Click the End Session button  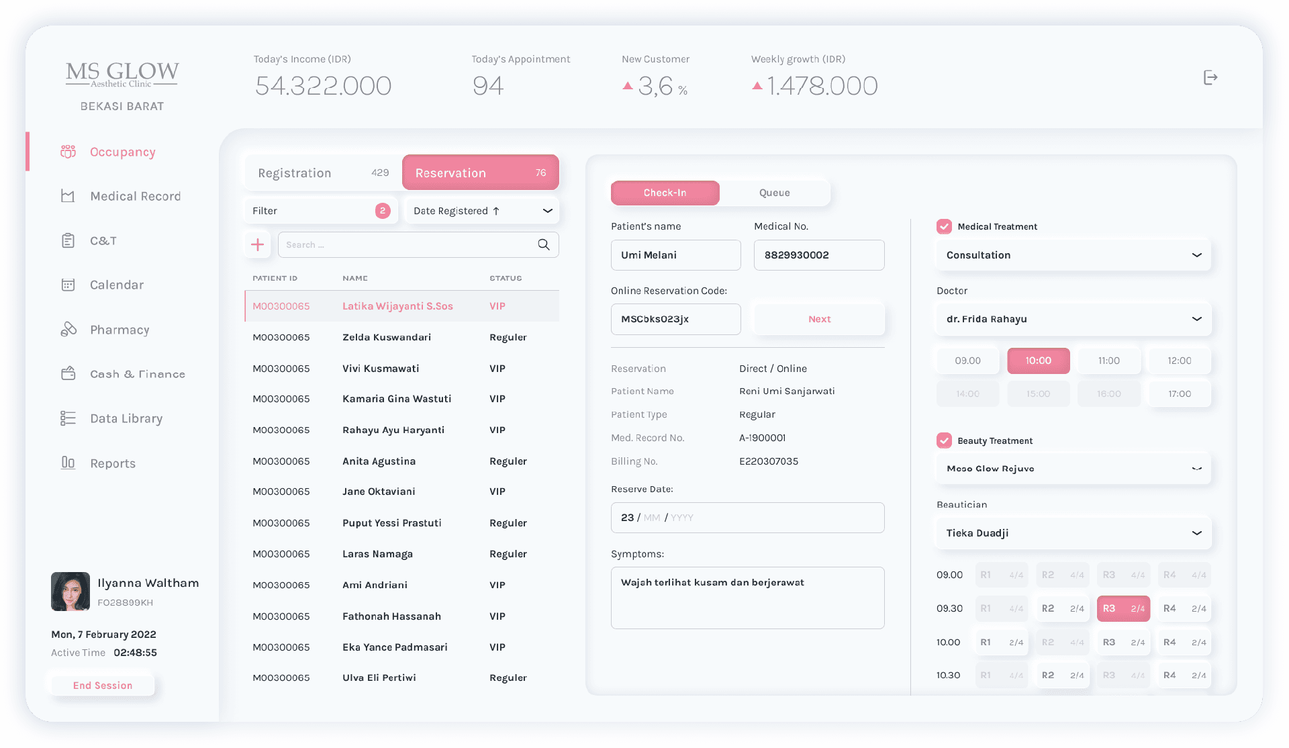103,686
